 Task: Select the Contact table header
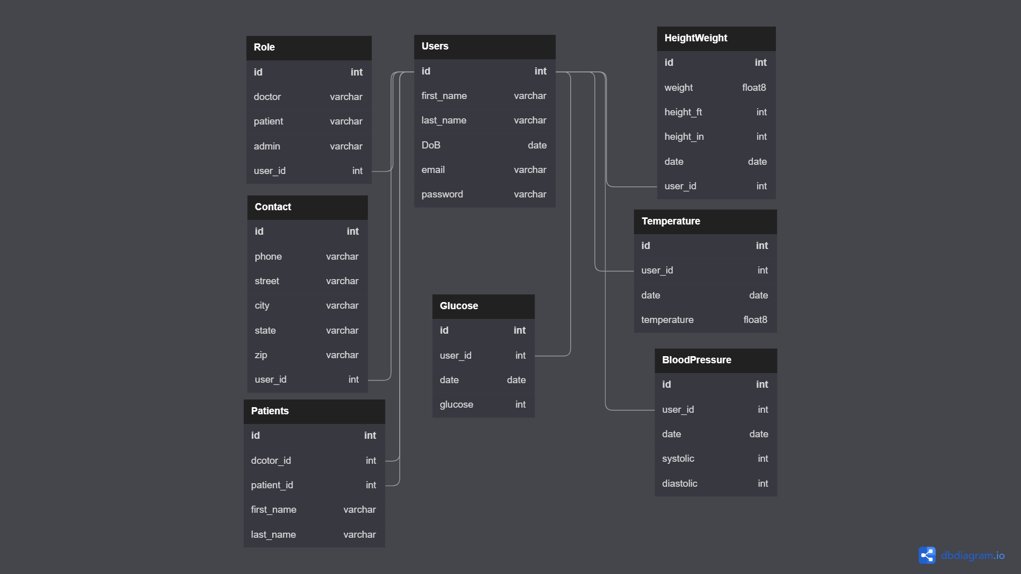(x=307, y=207)
